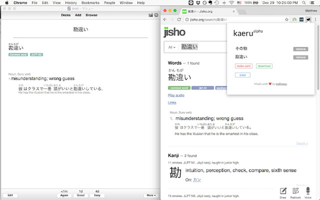Open the Draw input on Jisho
320x200 pixels.
[283, 191]
